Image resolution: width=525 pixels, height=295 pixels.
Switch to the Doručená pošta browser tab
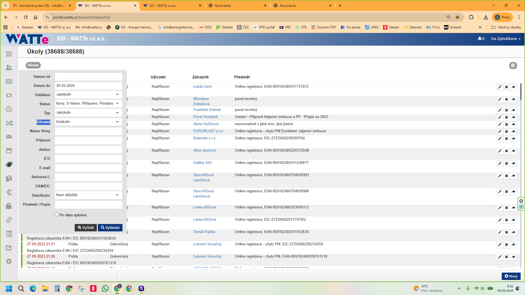tap(42, 5)
